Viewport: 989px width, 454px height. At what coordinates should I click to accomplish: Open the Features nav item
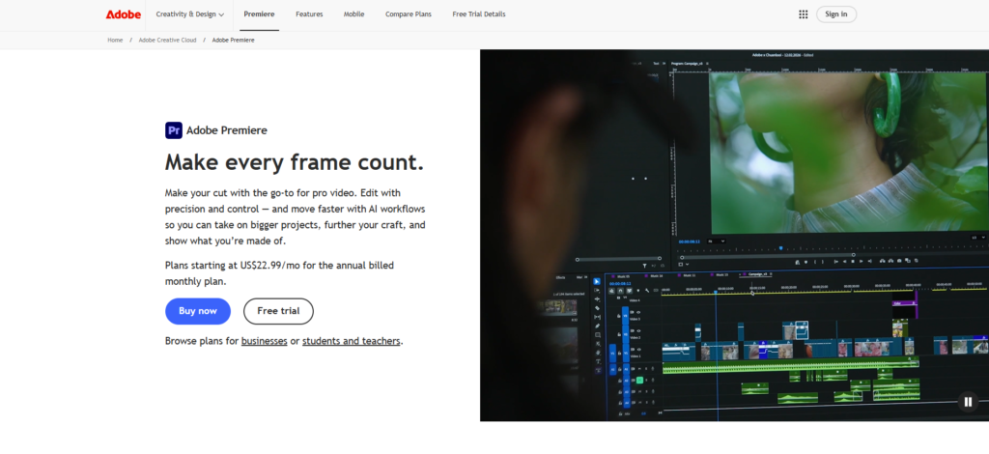pyautogui.click(x=309, y=14)
